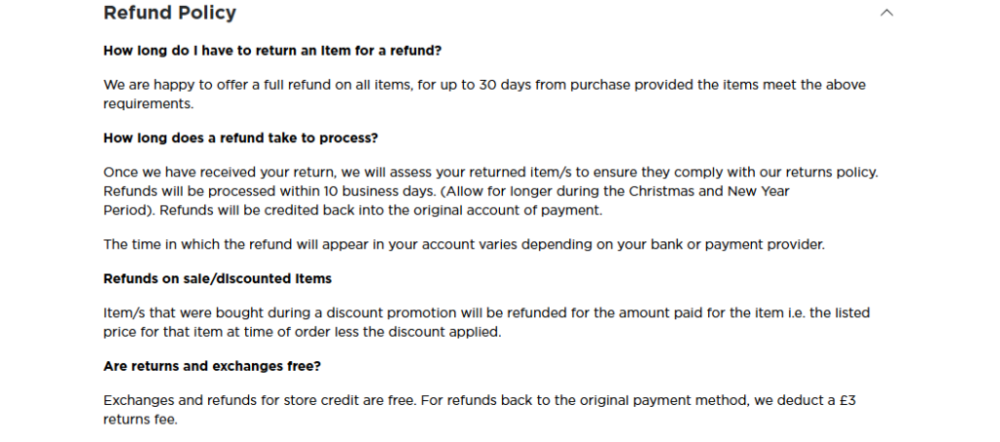The width and height of the screenshot is (1000, 442).
Task: Select the 'Refunds on sale/discounted items' heading
Action: (x=218, y=278)
